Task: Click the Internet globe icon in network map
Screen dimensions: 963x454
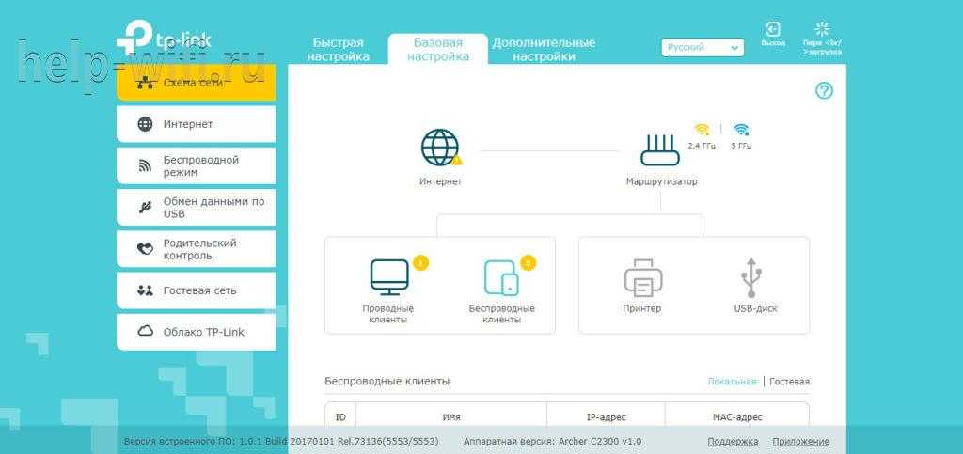Action: pyautogui.click(x=439, y=149)
